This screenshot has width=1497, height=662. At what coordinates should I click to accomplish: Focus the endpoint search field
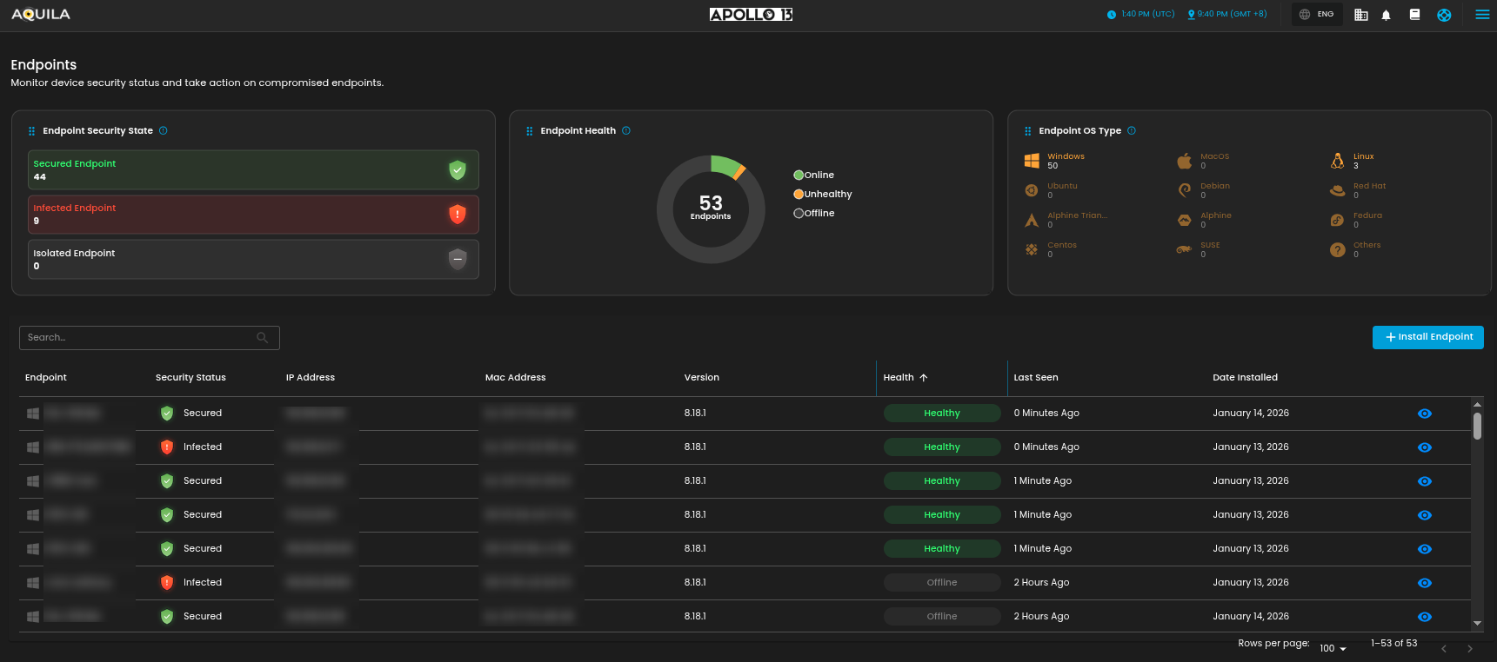click(139, 338)
